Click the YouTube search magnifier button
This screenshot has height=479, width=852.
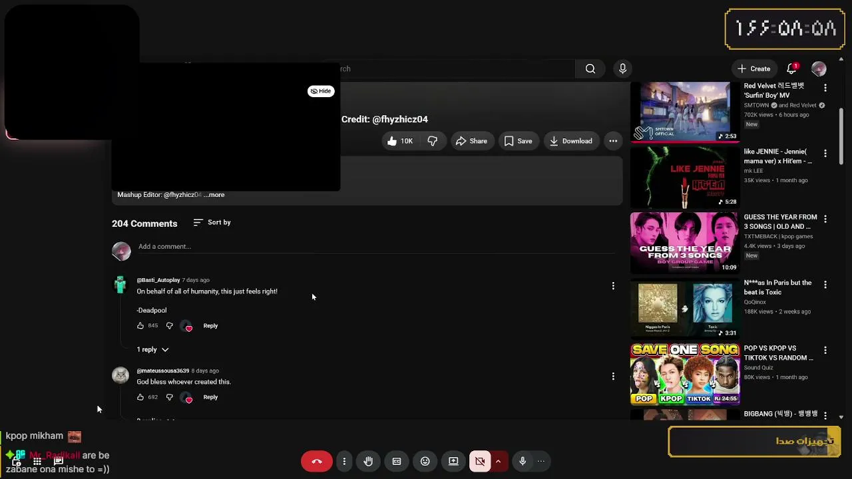pos(590,69)
